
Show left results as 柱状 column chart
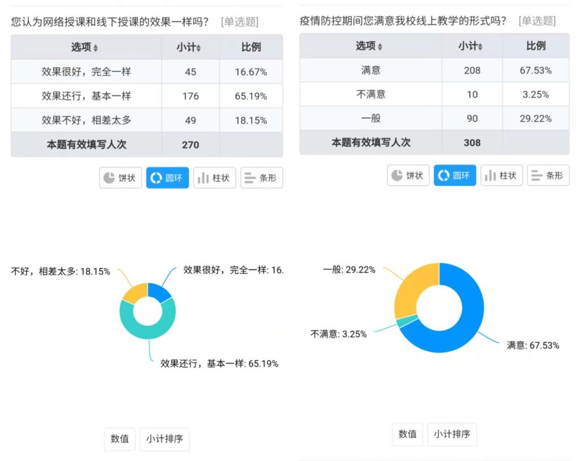(214, 178)
